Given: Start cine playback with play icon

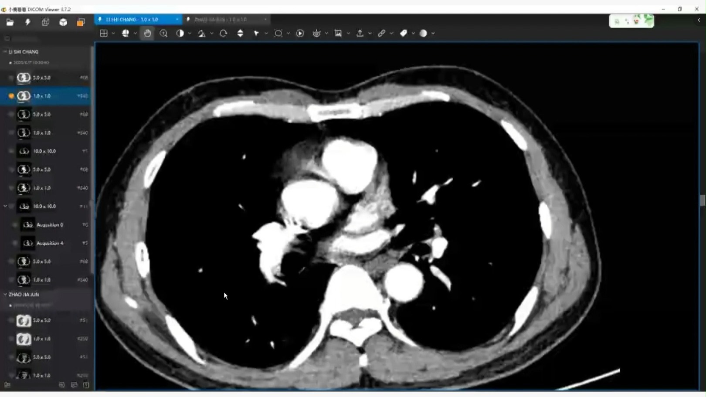Looking at the screenshot, I should (x=300, y=33).
